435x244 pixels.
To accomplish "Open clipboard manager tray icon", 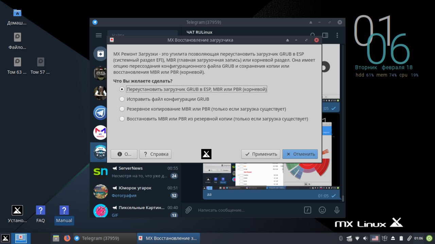I will (x=410, y=238).
